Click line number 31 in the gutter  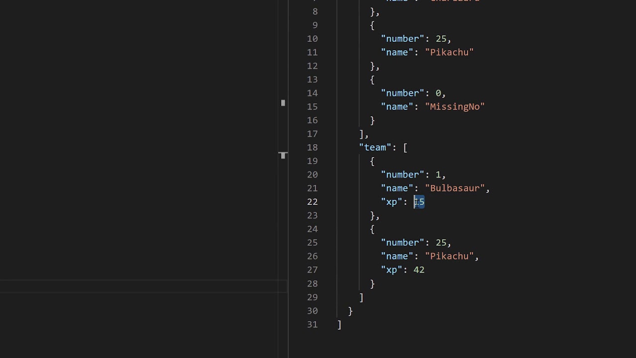tap(312, 324)
